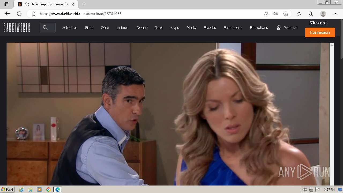Open the tab actions menu icon

(x=6, y=4)
